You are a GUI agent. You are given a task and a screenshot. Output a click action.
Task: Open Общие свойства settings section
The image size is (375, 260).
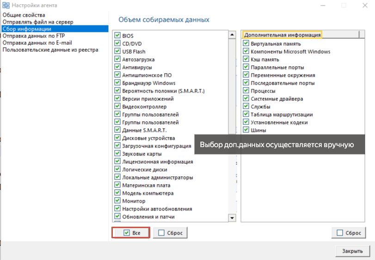24,15
